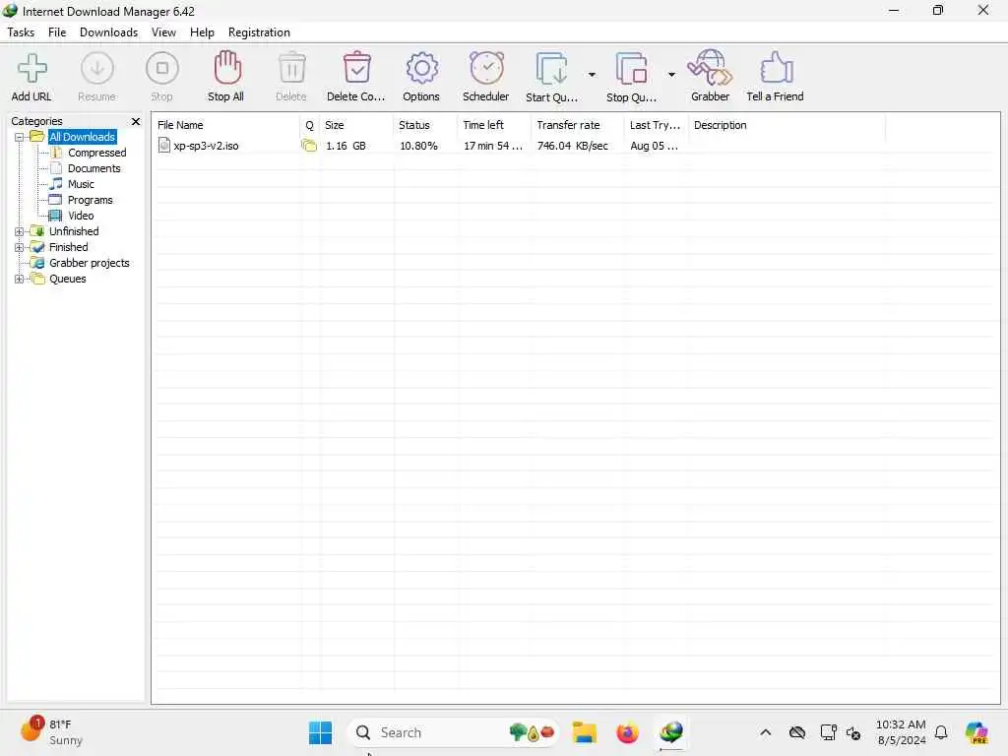Expand the Unfinished category node

pyautogui.click(x=20, y=231)
